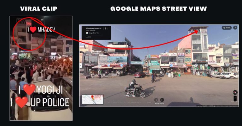This screenshot has height=126, width=242.
Task: Click the Share button in Street View
Action: pyautogui.click(x=226, y=28)
